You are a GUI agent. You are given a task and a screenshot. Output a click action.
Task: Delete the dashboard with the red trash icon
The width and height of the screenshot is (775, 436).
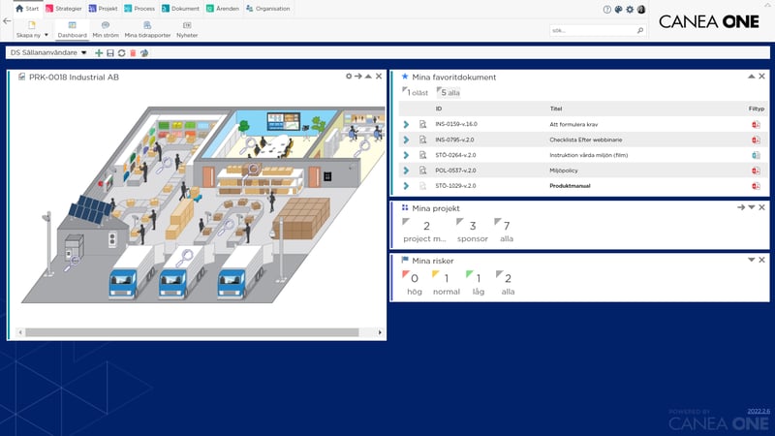point(133,52)
